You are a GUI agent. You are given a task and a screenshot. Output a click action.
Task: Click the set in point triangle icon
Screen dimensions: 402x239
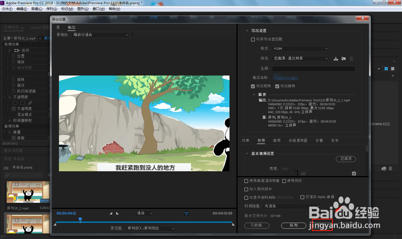pos(111,213)
